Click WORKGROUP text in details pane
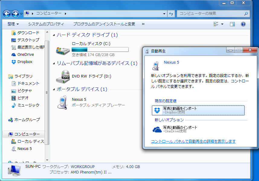Screen dimensions: 259x181 83,167
